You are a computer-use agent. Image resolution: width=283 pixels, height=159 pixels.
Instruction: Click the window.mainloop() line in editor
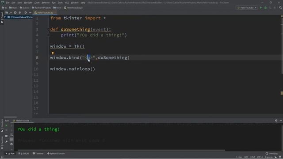point(73,69)
